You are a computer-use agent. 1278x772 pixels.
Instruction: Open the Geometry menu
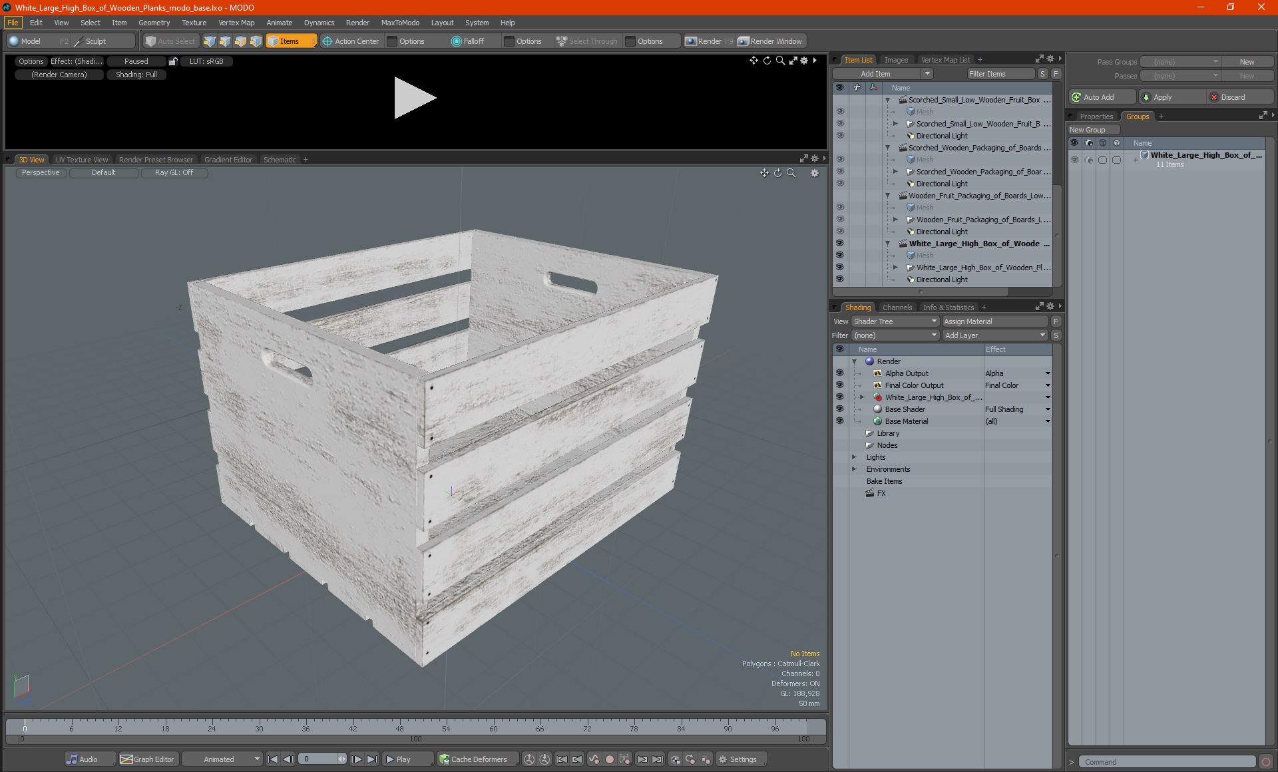(x=154, y=23)
